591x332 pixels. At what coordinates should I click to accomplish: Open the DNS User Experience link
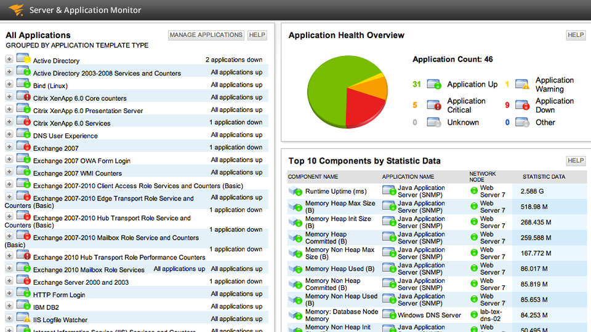65,136
